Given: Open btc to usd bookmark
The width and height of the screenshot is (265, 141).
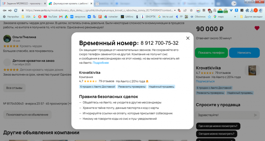Looking at the screenshot, I should tap(166, 17).
